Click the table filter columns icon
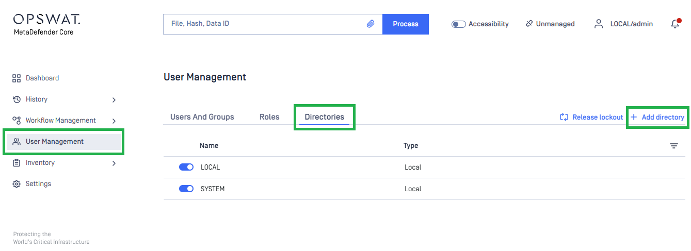The height and width of the screenshot is (251, 691). [x=674, y=146]
